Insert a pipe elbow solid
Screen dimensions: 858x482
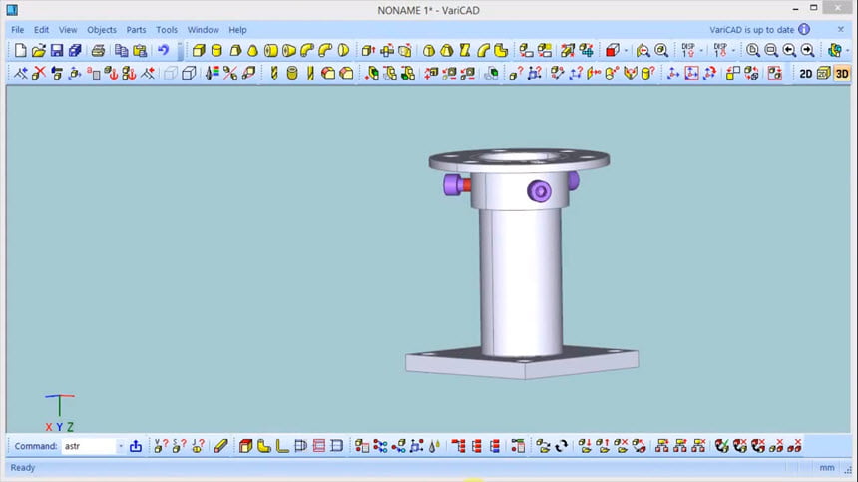(x=307, y=50)
